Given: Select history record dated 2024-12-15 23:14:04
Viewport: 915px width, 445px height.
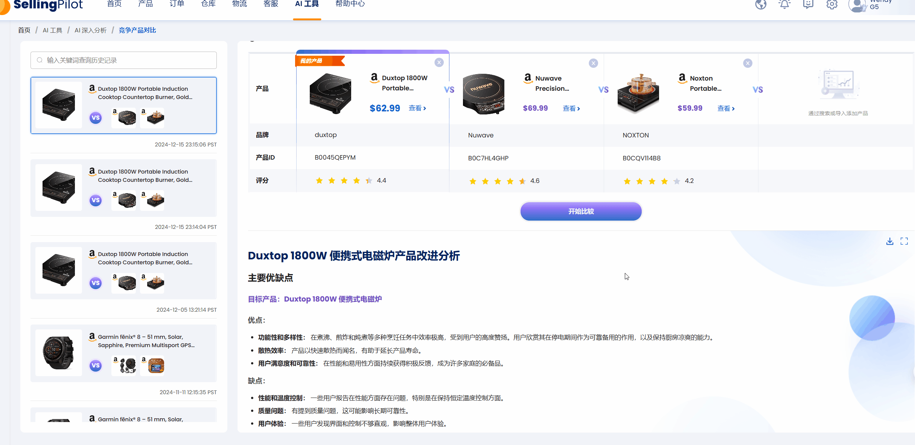Looking at the screenshot, I should 123,188.
